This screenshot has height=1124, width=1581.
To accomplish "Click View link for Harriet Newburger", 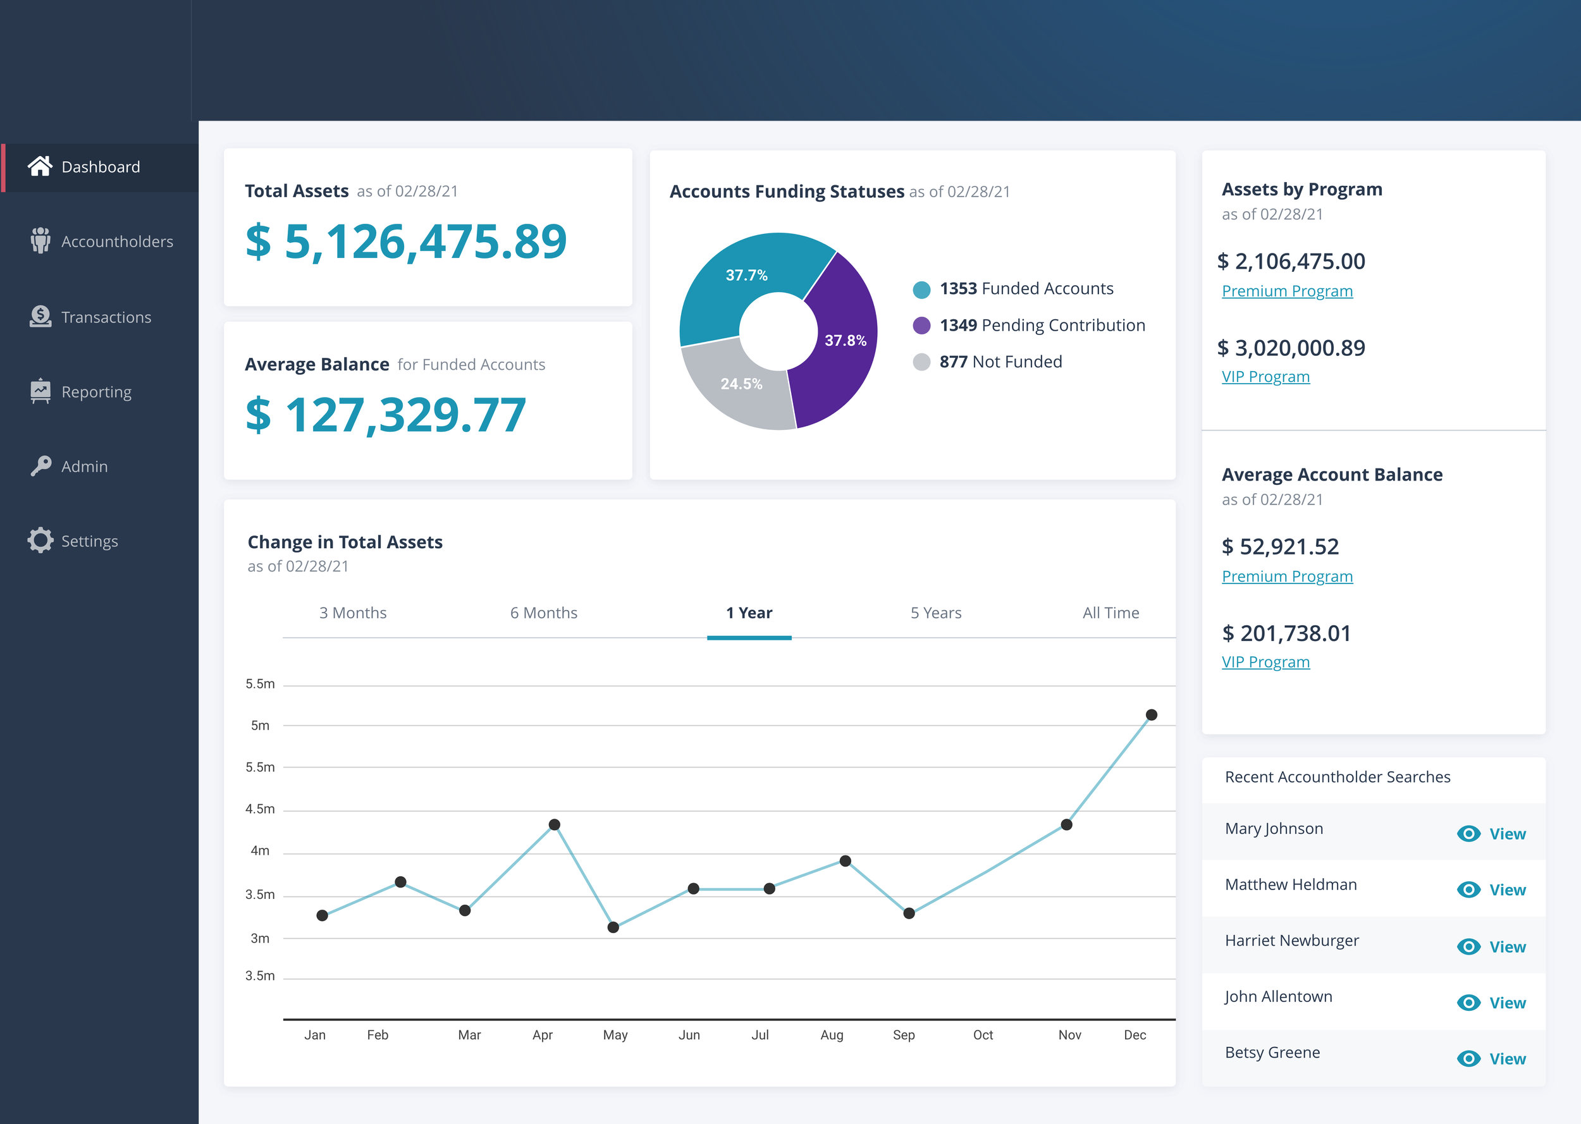I will tap(1507, 947).
